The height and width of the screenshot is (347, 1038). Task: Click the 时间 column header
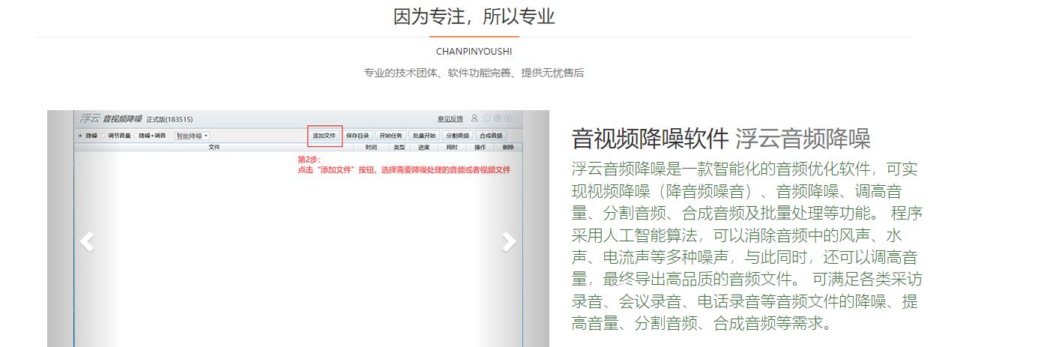click(x=371, y=147)
